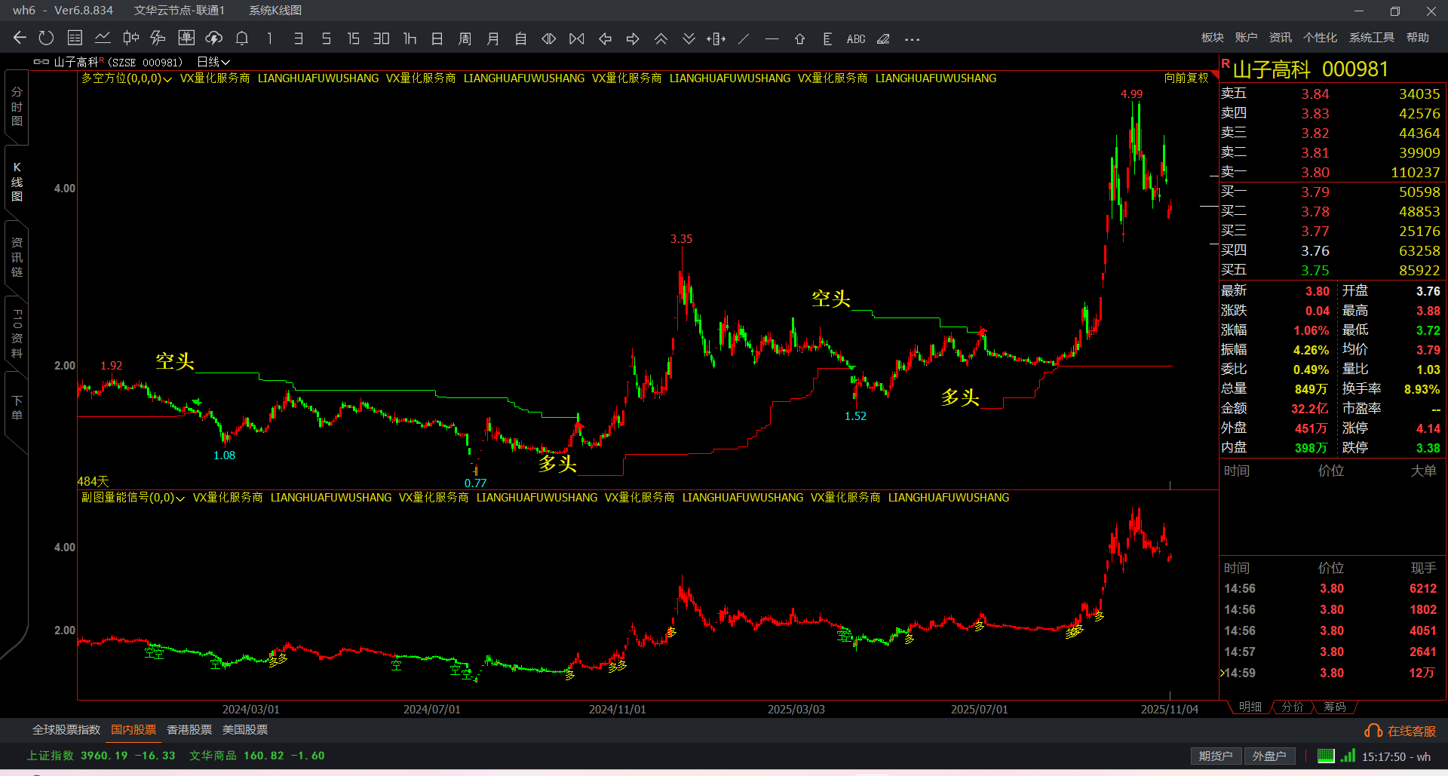The image size is (1448, 776).
Task: Open the quote list icon
Action: coord(75,38)
